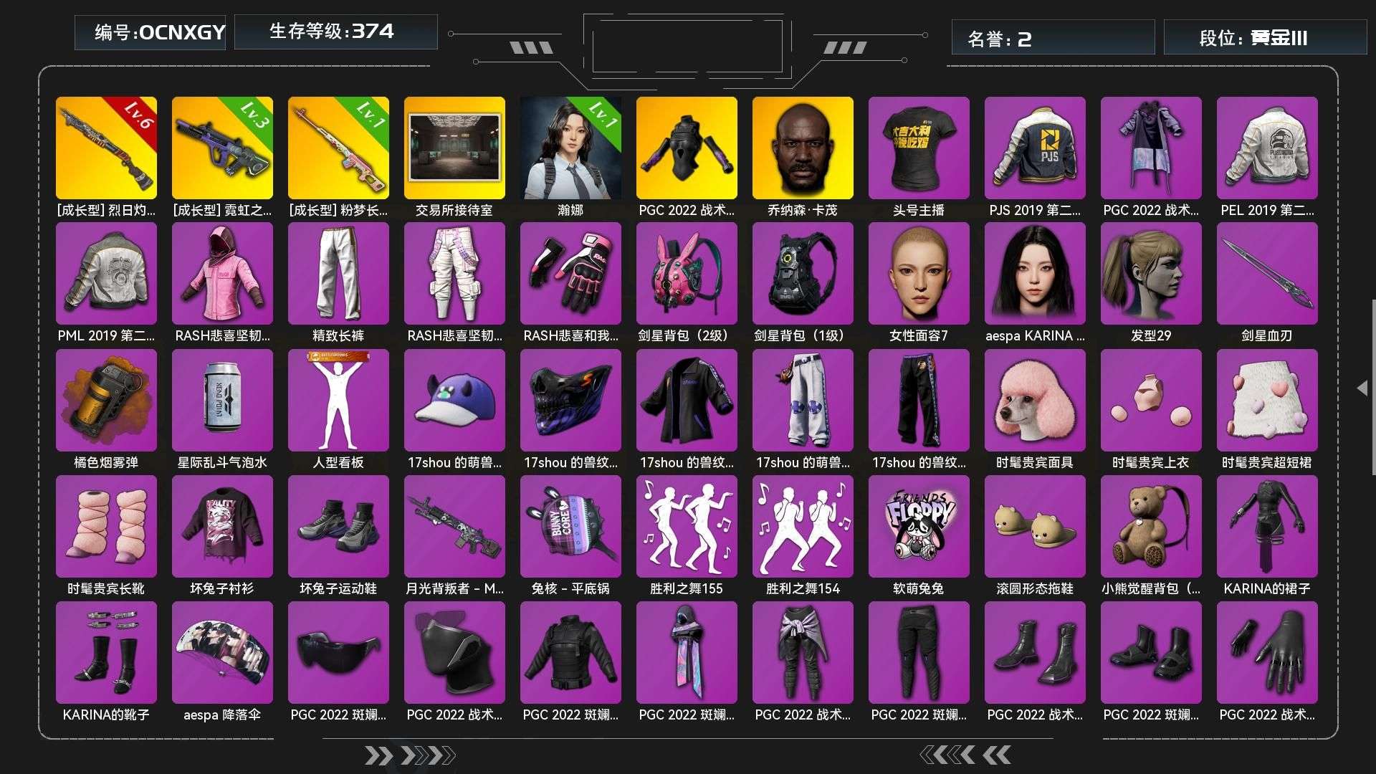Screen dimensions: 1376x774
Task: Pick the 17shou purple cap
Action: (x=454, y=400)
